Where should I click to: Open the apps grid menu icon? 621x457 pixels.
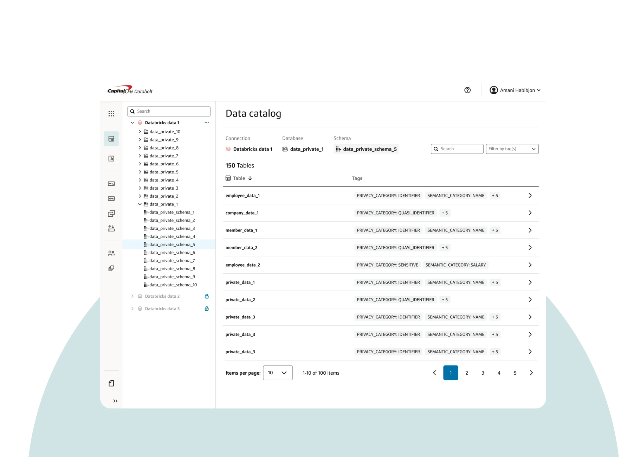coord(111,113)
